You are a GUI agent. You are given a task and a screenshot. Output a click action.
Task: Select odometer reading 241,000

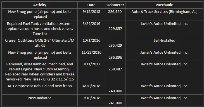click(115, 103)
